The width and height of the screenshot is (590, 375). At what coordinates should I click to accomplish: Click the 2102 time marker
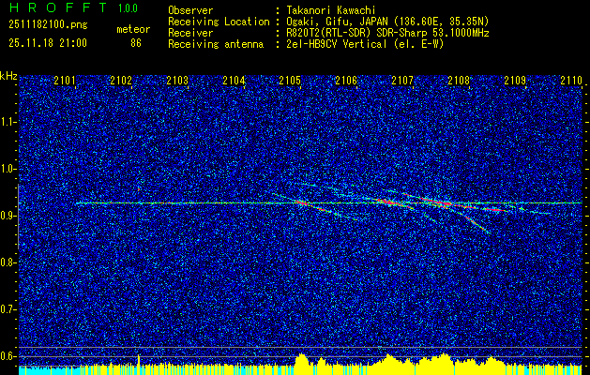tap(121, 80)
